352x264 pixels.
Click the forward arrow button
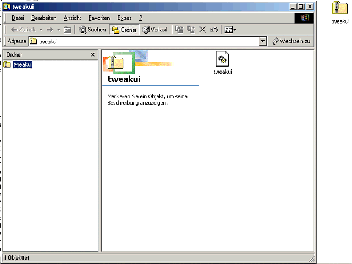[50, 30]
